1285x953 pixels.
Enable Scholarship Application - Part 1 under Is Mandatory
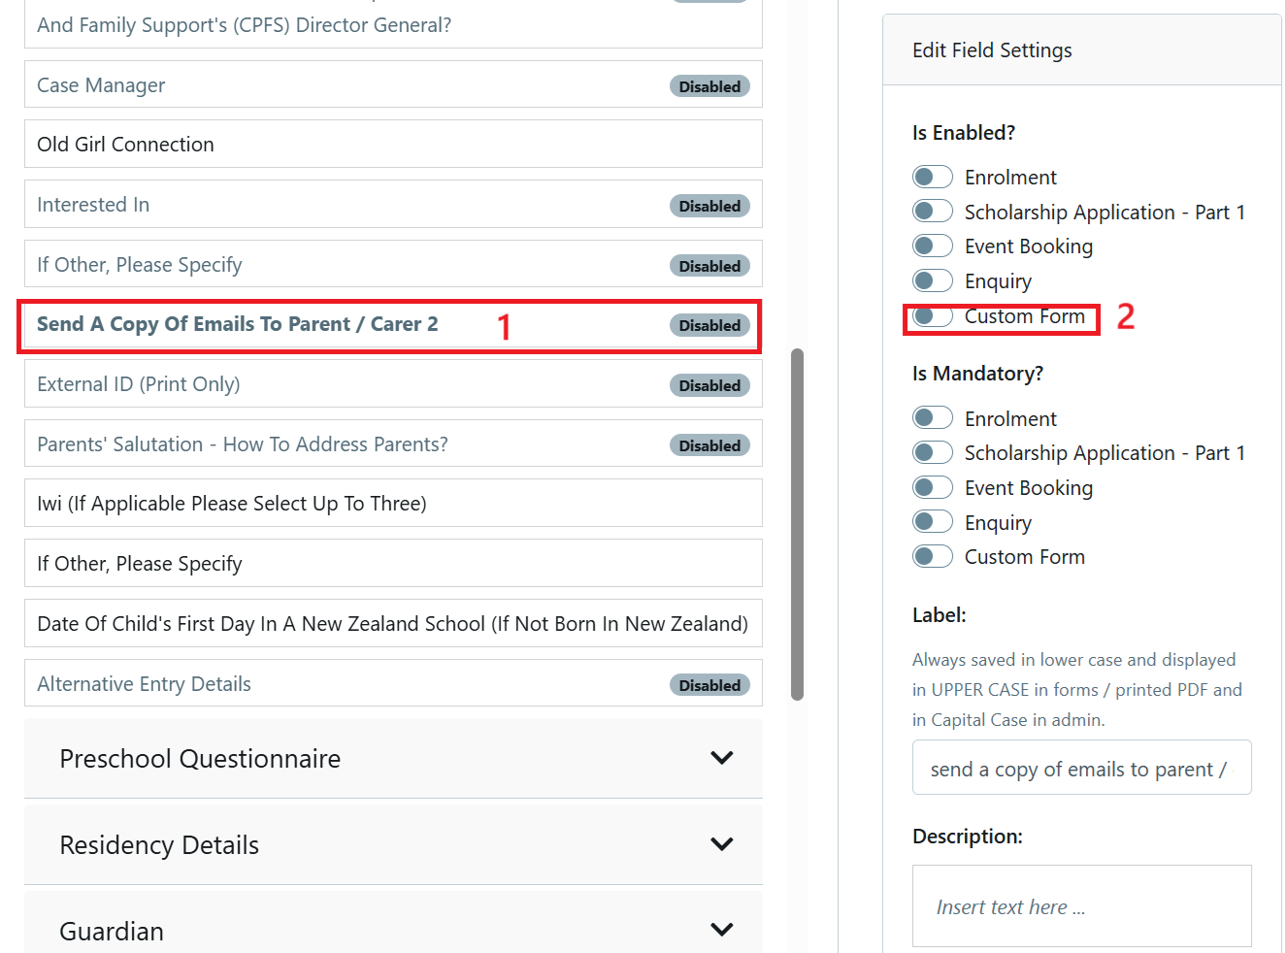(932, 451)
